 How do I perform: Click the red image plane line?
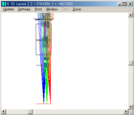pos(44,104)
